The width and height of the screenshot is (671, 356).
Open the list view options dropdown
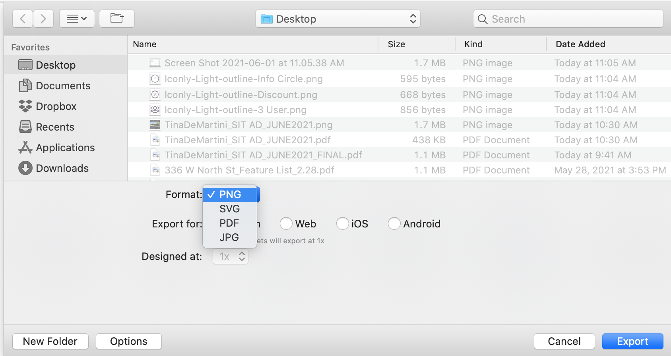[77, 19]
